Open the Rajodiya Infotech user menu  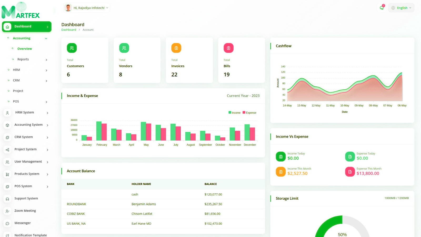87,8
